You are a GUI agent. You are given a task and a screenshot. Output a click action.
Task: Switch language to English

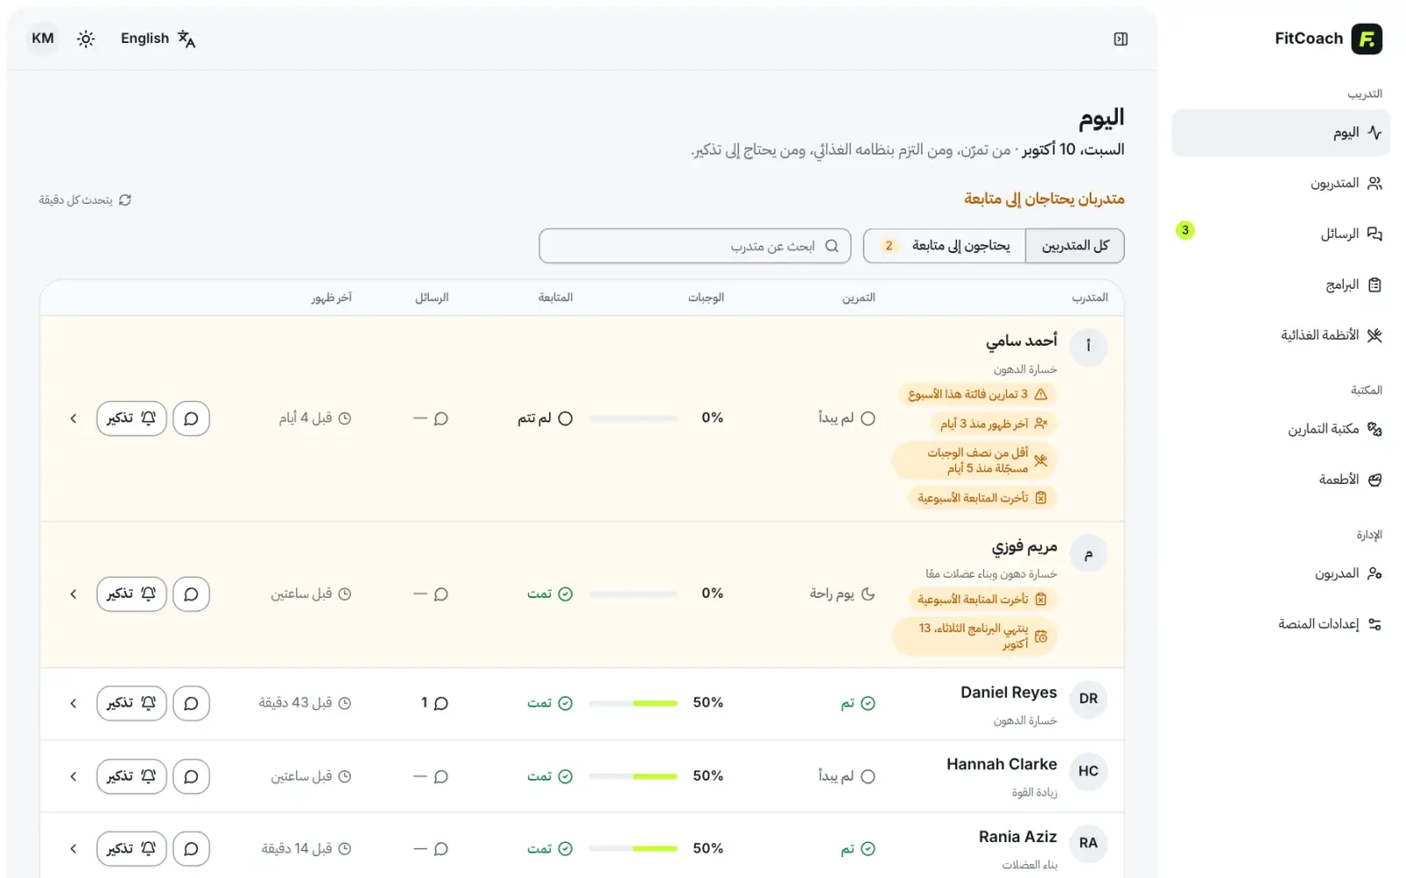tap(158, 39)
